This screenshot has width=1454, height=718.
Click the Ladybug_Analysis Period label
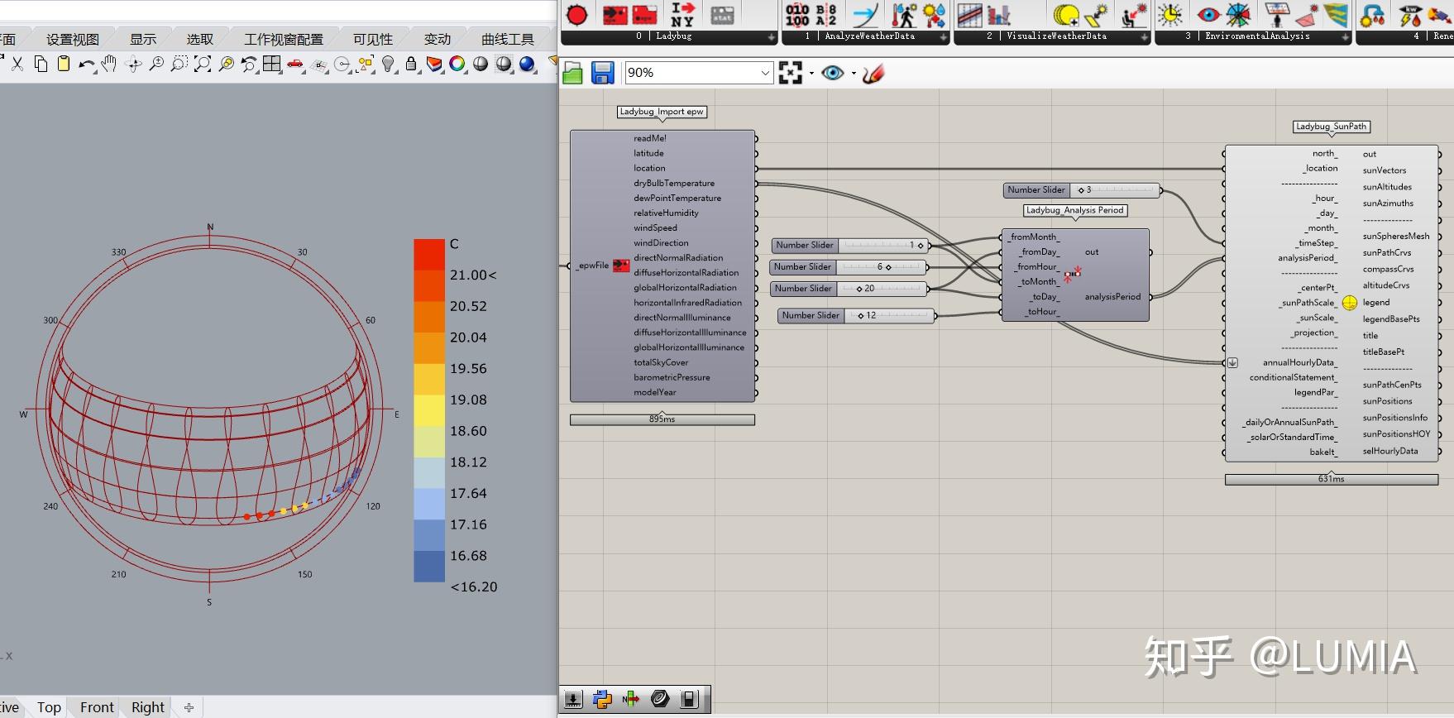pos(1074,210)
